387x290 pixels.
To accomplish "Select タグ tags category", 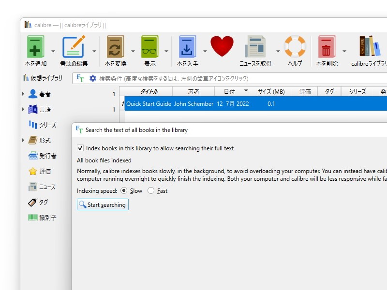I will coord(38,202).
